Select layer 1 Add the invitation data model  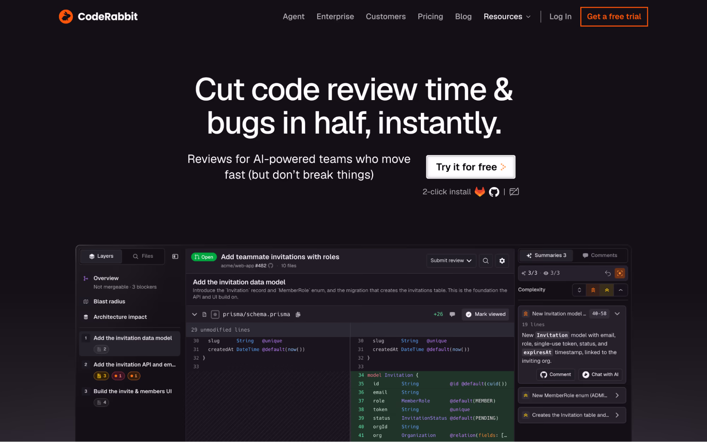point(130,343)
